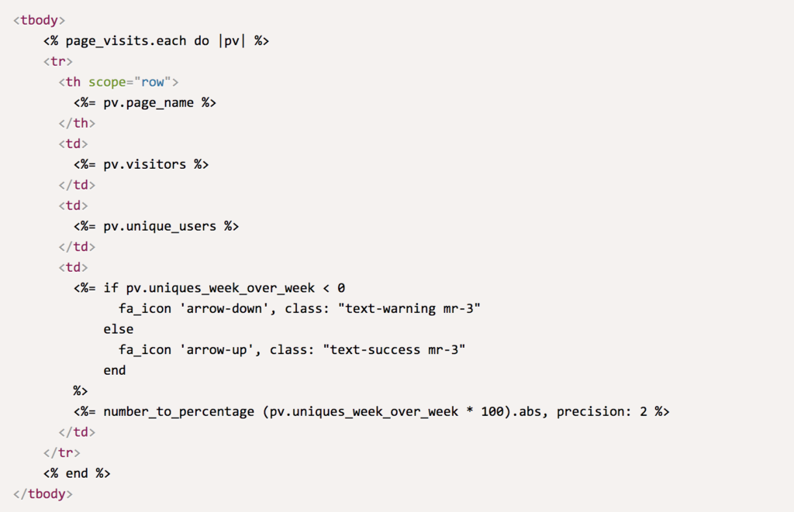The width and height of the screenshot is (794, 512).
Task: Click the opening tbody tag
Action: point(40,20)
